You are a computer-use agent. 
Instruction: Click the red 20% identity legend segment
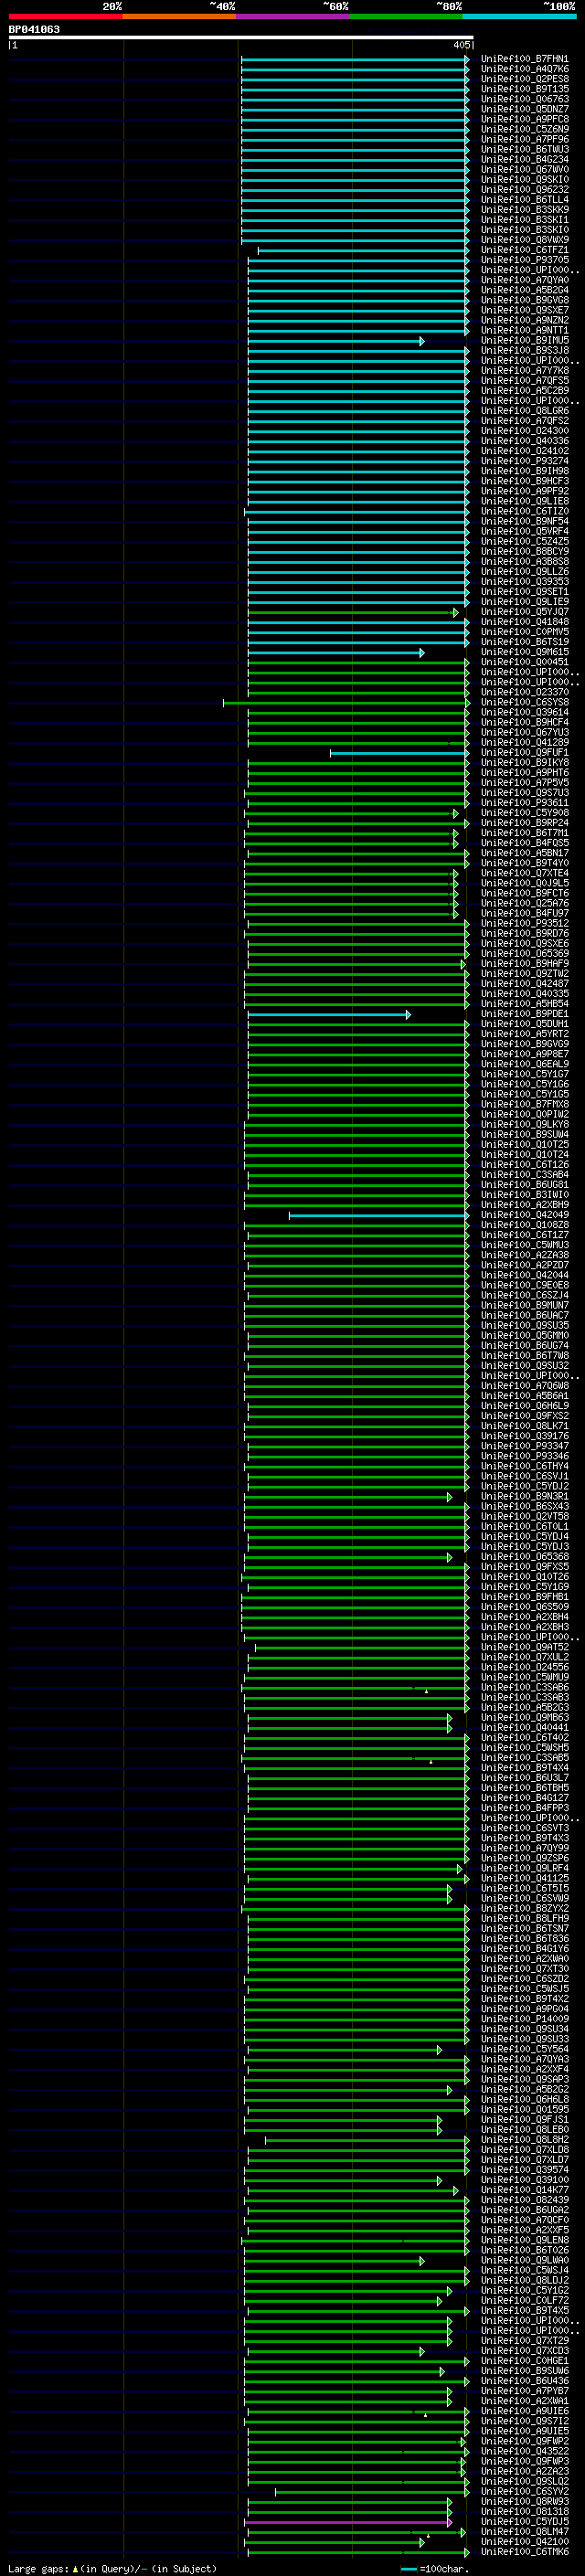click(66, 16)
